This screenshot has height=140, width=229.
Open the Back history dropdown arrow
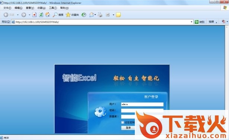[18, 15]
